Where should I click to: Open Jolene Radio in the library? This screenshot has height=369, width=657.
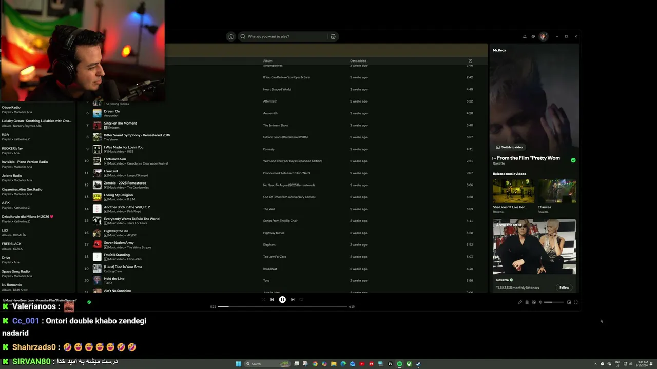(x=37, y=177)
